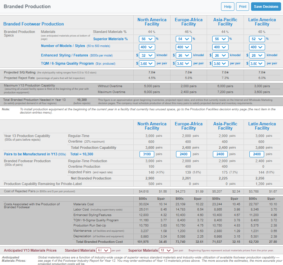
Task: Expand Europe-Africa Number of Models dropdown
Action: tap(184, 47)
